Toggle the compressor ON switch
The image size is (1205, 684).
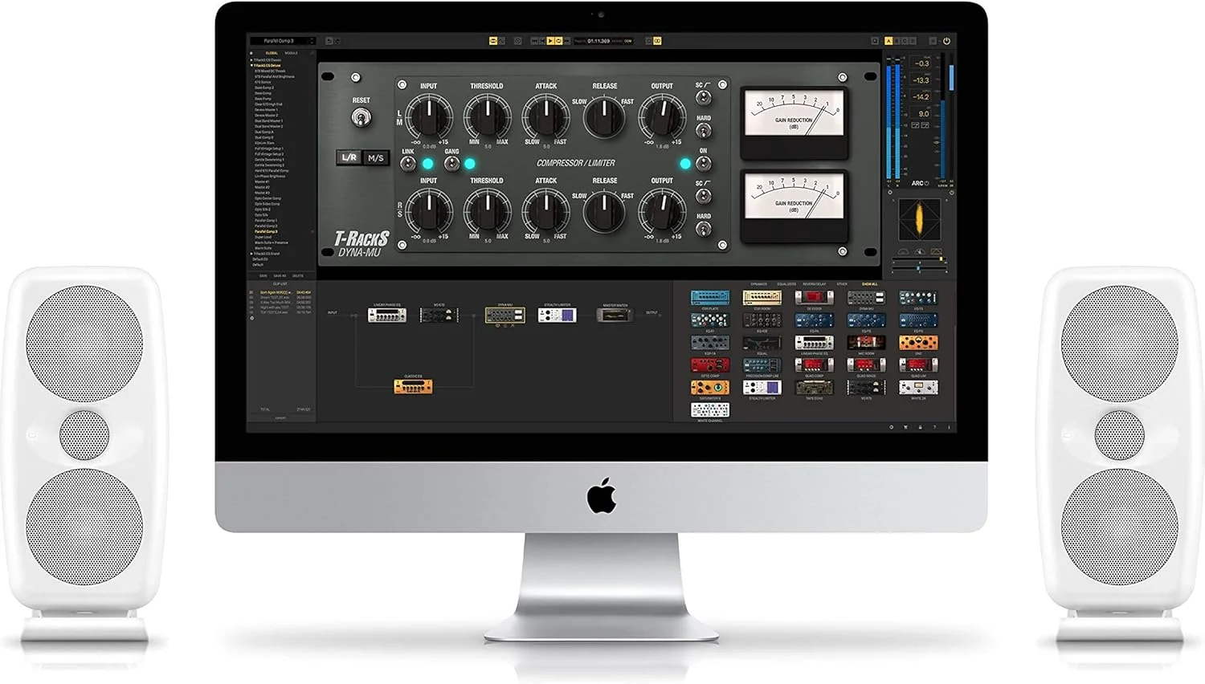pyautogui.click(x=703, y=164)
